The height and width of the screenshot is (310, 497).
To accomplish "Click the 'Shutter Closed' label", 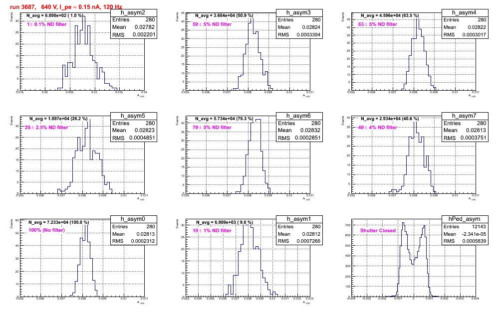I will (378, 231).
